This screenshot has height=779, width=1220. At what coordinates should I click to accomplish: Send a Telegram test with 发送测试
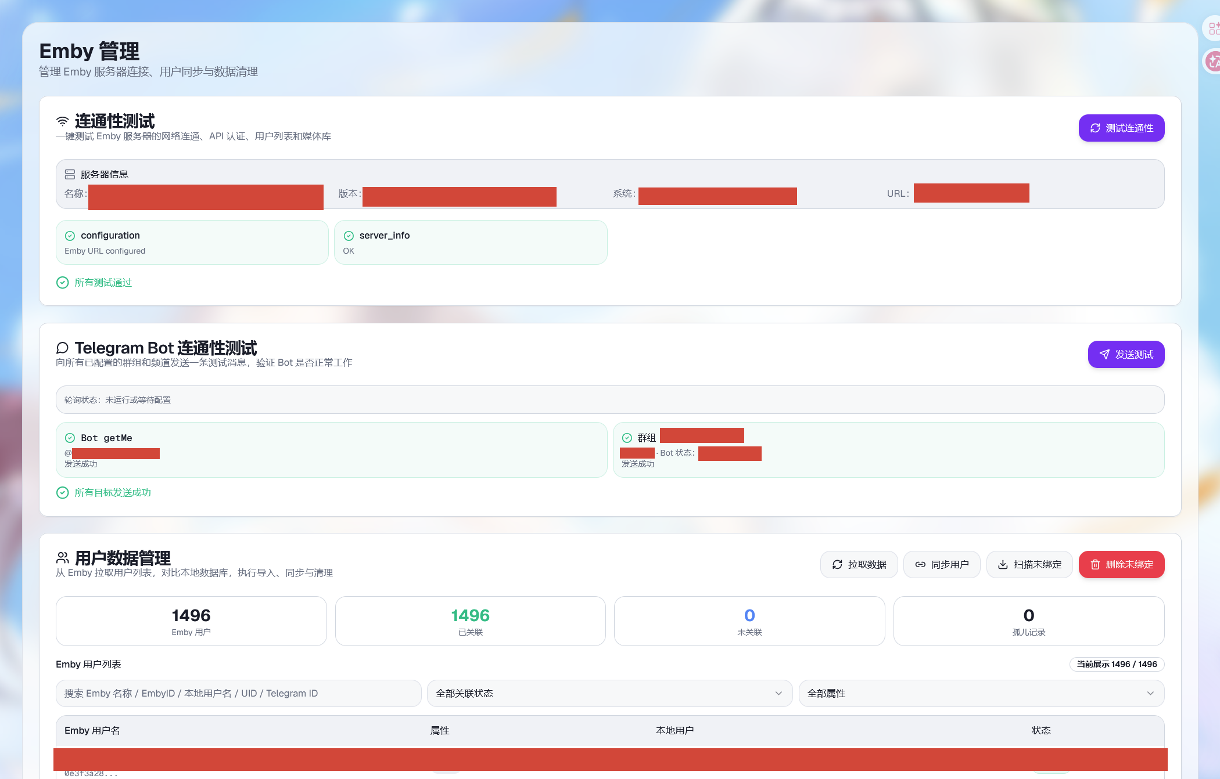coord(1126,354)
